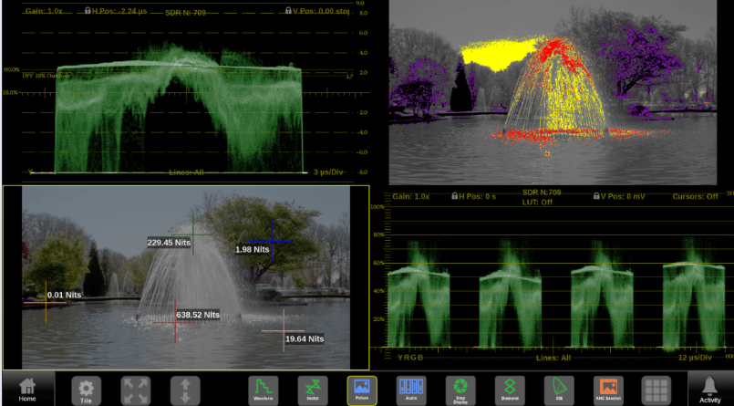Select the Picture display app

coord(361,389)
